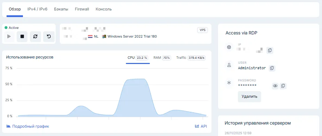Click the 70% RAM value badge

point(167,58)
